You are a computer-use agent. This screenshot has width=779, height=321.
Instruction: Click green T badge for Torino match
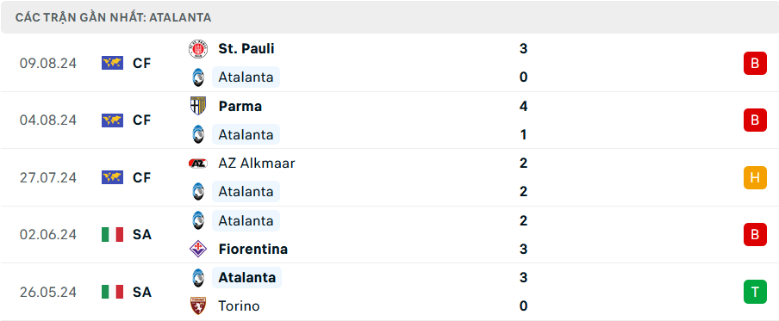click(x=755, y=292)
